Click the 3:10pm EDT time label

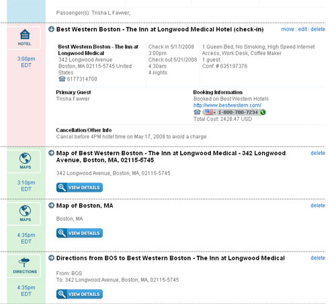pyautogui.click(x=26, y=186)
